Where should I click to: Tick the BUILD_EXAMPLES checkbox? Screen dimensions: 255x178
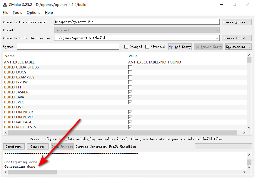coord(130,77)
